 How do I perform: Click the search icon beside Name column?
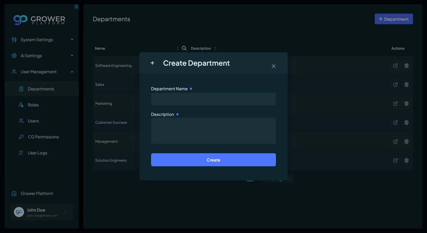(184, 48)
